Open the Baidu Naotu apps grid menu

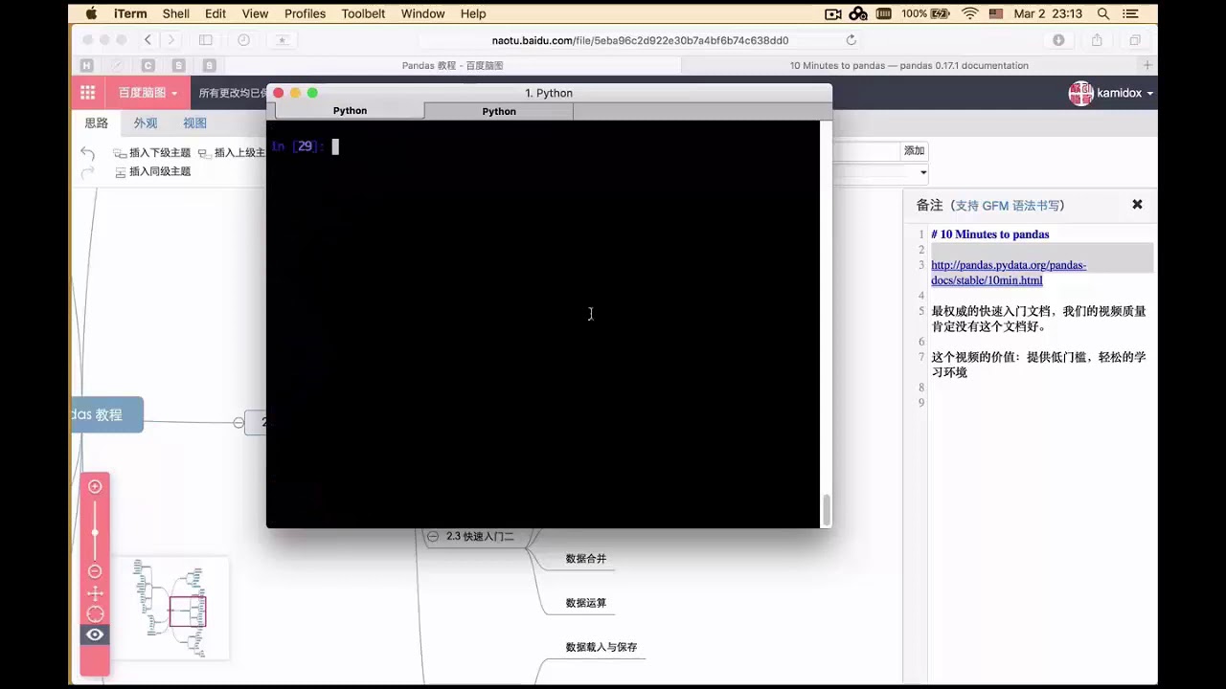88,93
